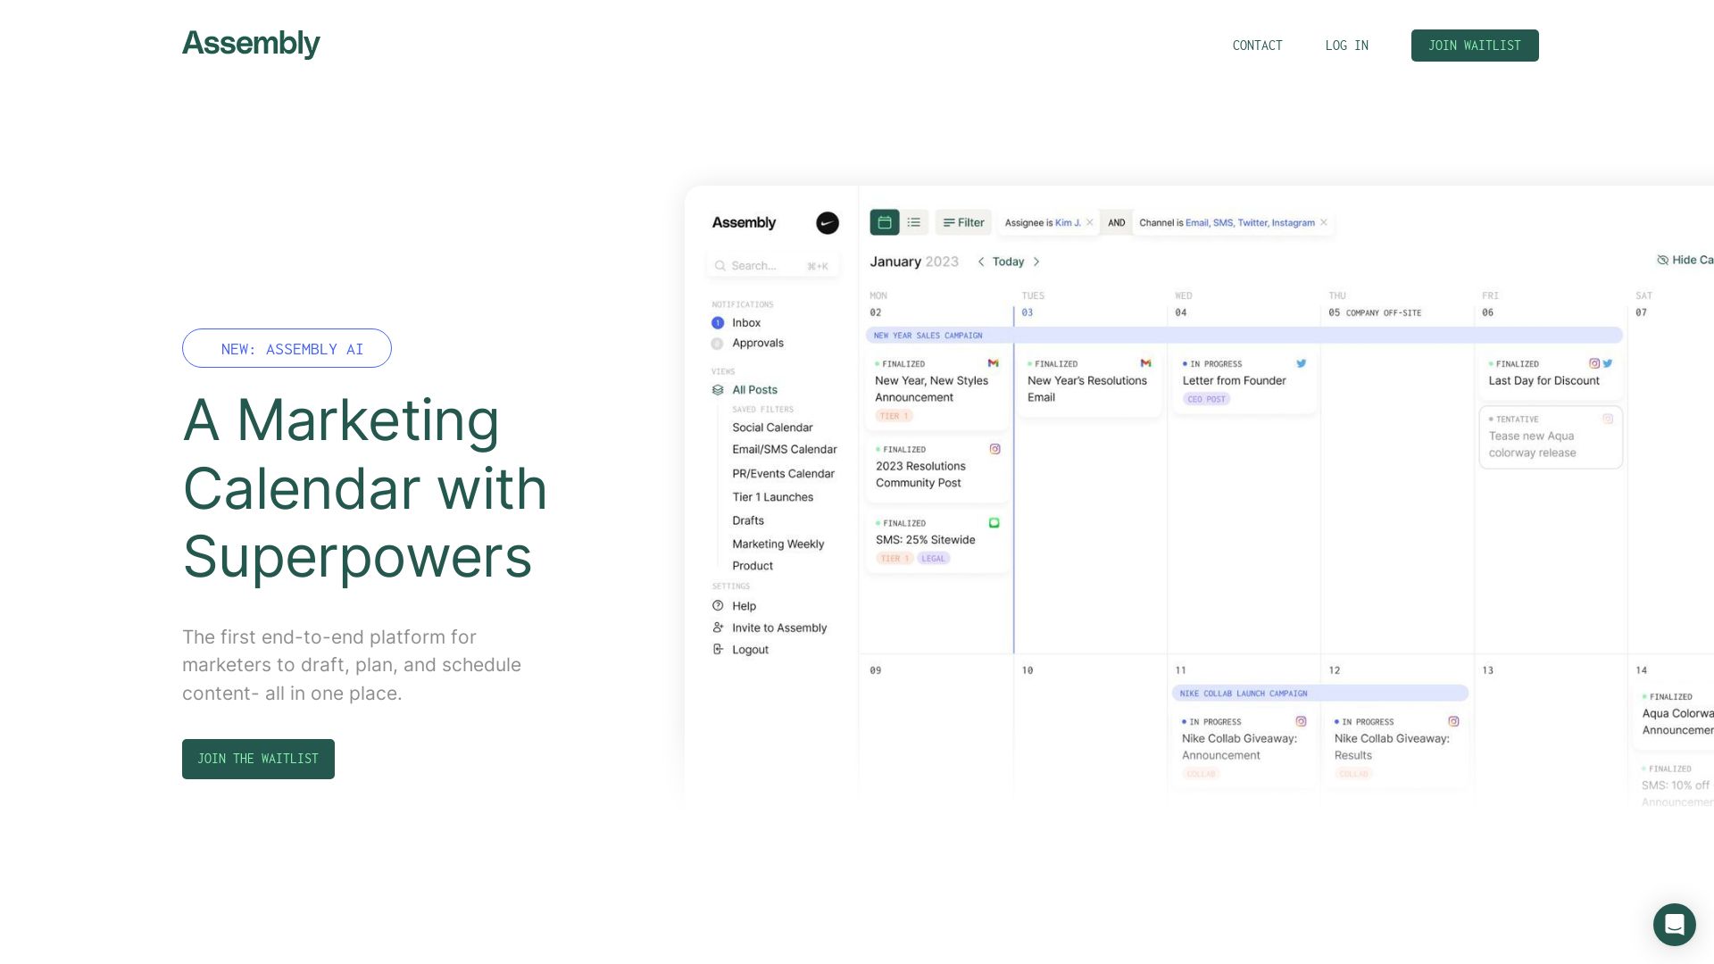
Task: Click the Gmail icon on New Styles Announcement
Action: pos(993,363)
